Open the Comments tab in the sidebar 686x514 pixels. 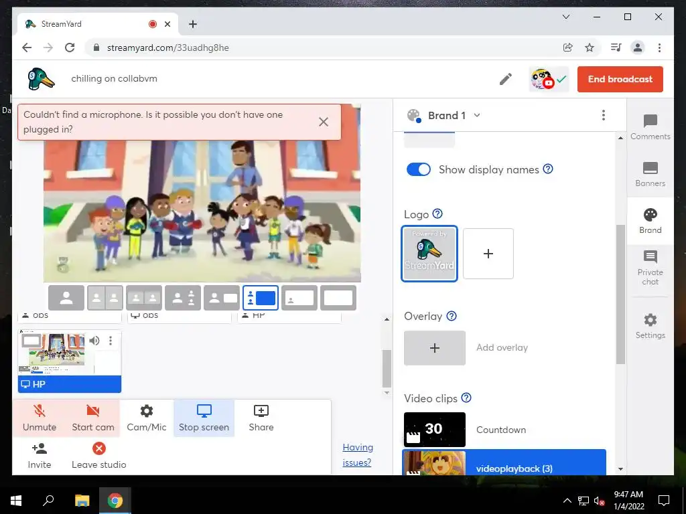click(x=650, y=126)
